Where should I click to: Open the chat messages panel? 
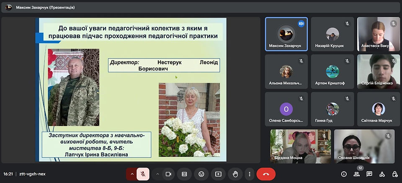[x=369, y=174]
